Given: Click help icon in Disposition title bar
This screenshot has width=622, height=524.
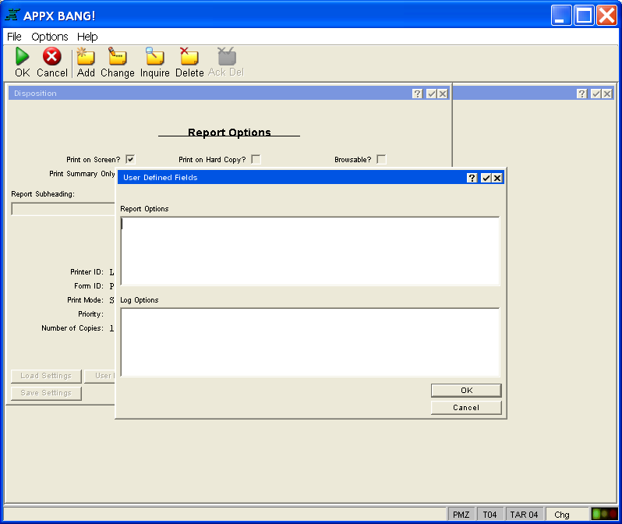Looking at the screenshot, I should 418,94.
